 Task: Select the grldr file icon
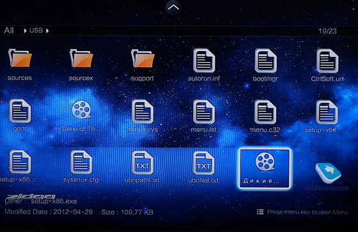[20, 111]
